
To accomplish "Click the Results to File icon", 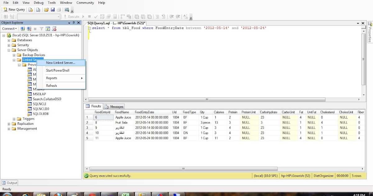I will tap(150, 16).
